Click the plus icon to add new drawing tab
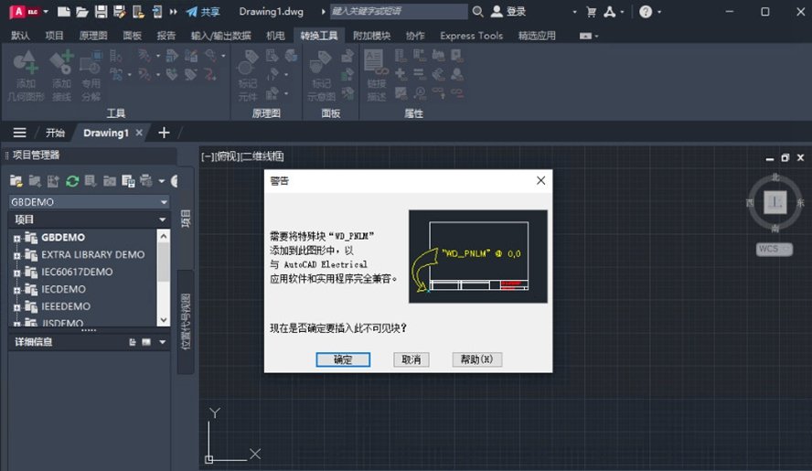The width and height of the screenshot is (812, 471). 164,133
